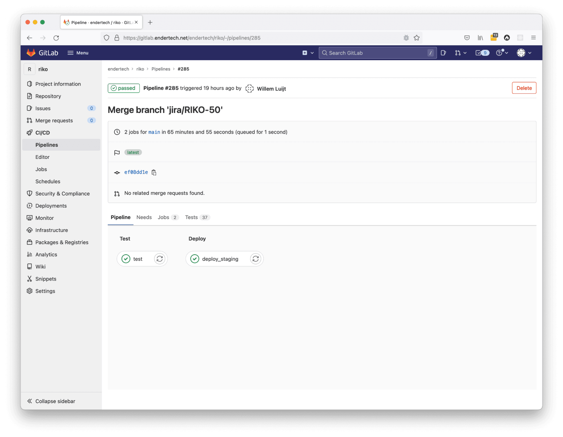Open the help dropdown menu
The width and height of the screenshot is (563, 437).
502,53
